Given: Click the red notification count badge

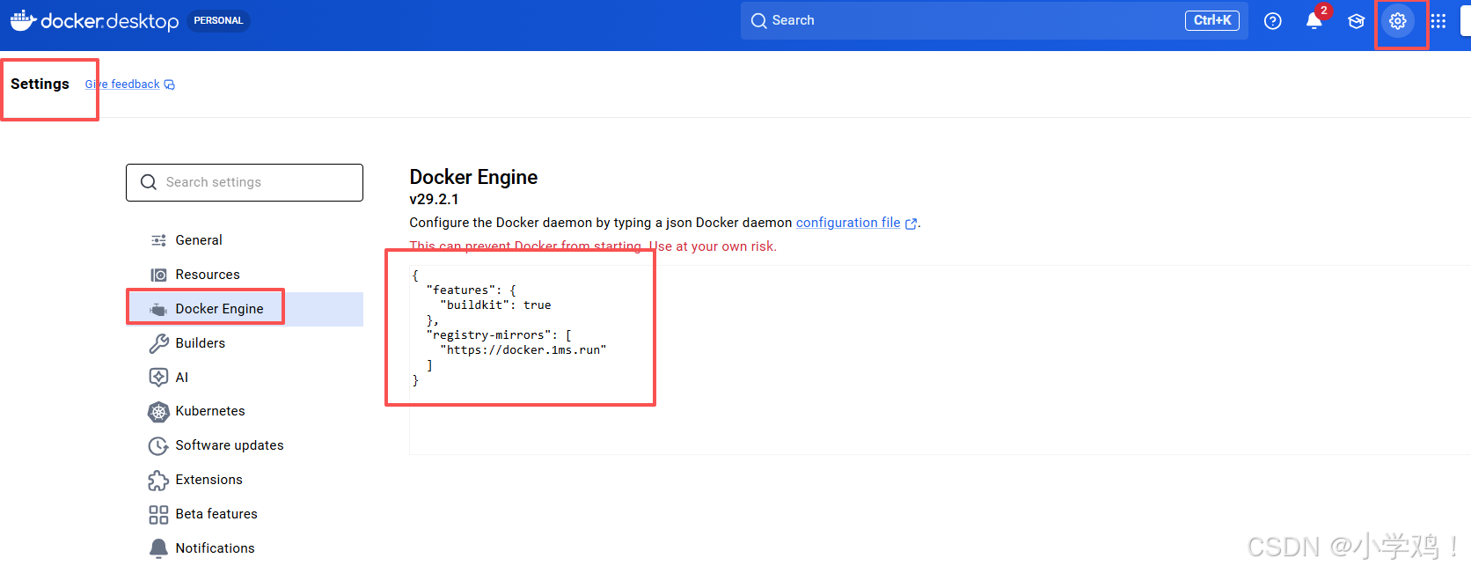Looking at the screenshot, I should [x=1323, y=11].
